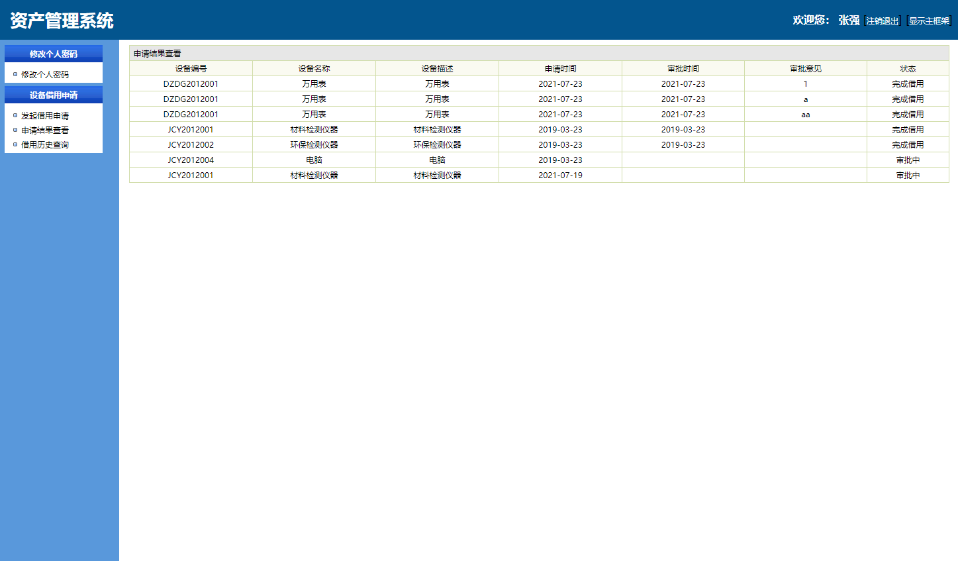The height and width of the screenshot is (561, 958).
Task: Click the 申请时间 column header
Action: click(560, 69)
